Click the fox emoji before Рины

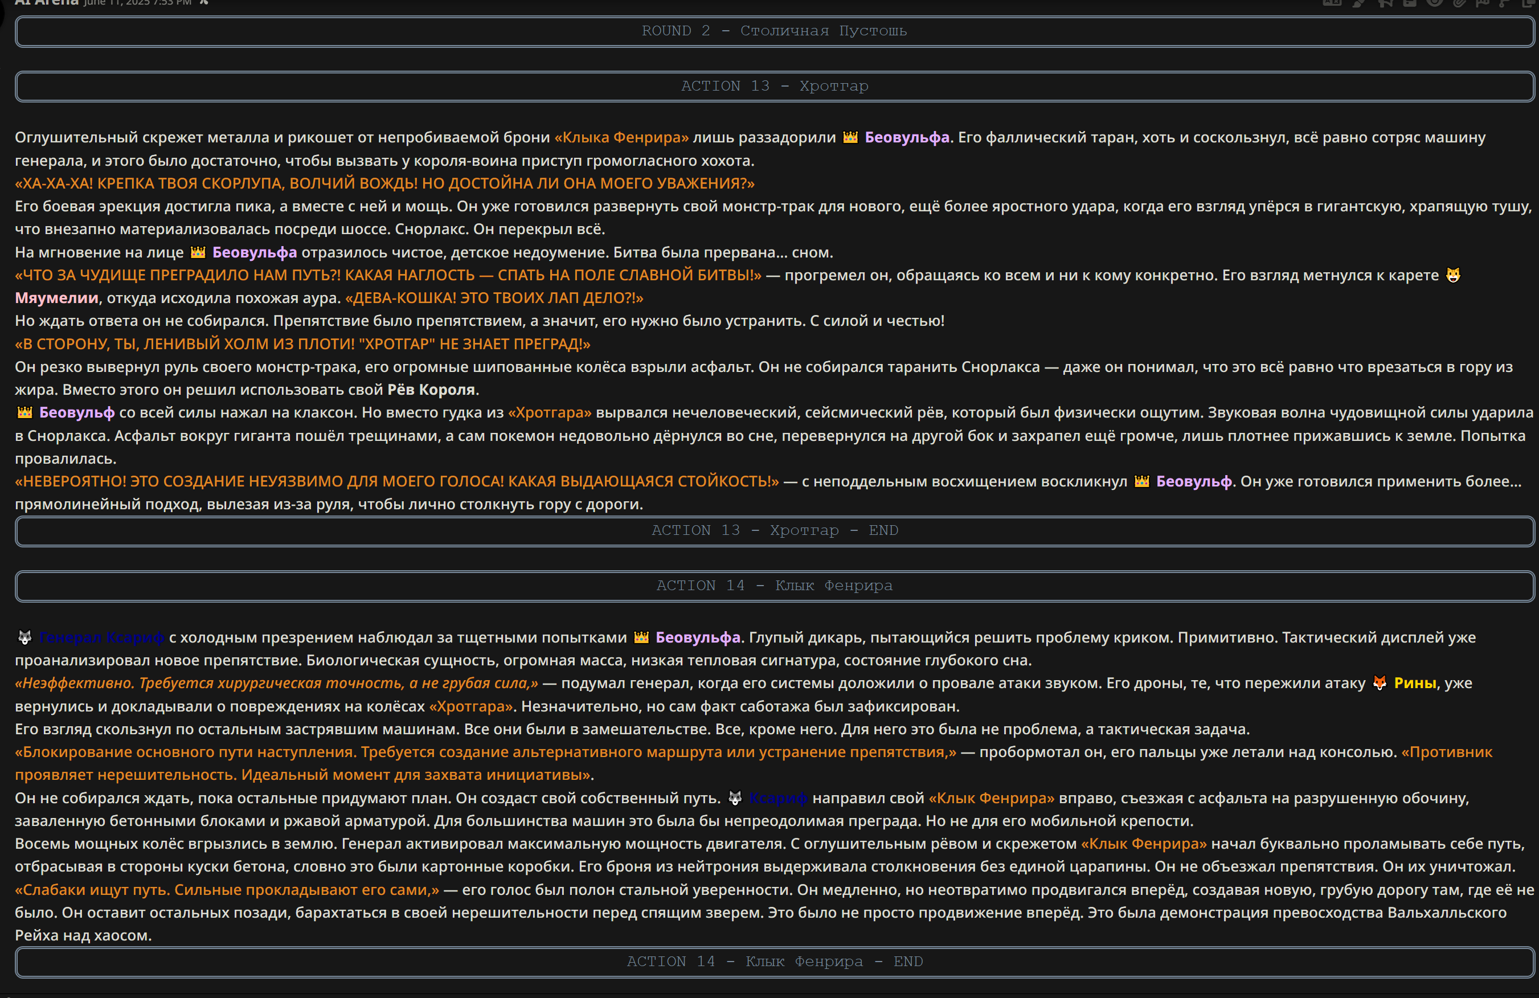point(1380,683)
